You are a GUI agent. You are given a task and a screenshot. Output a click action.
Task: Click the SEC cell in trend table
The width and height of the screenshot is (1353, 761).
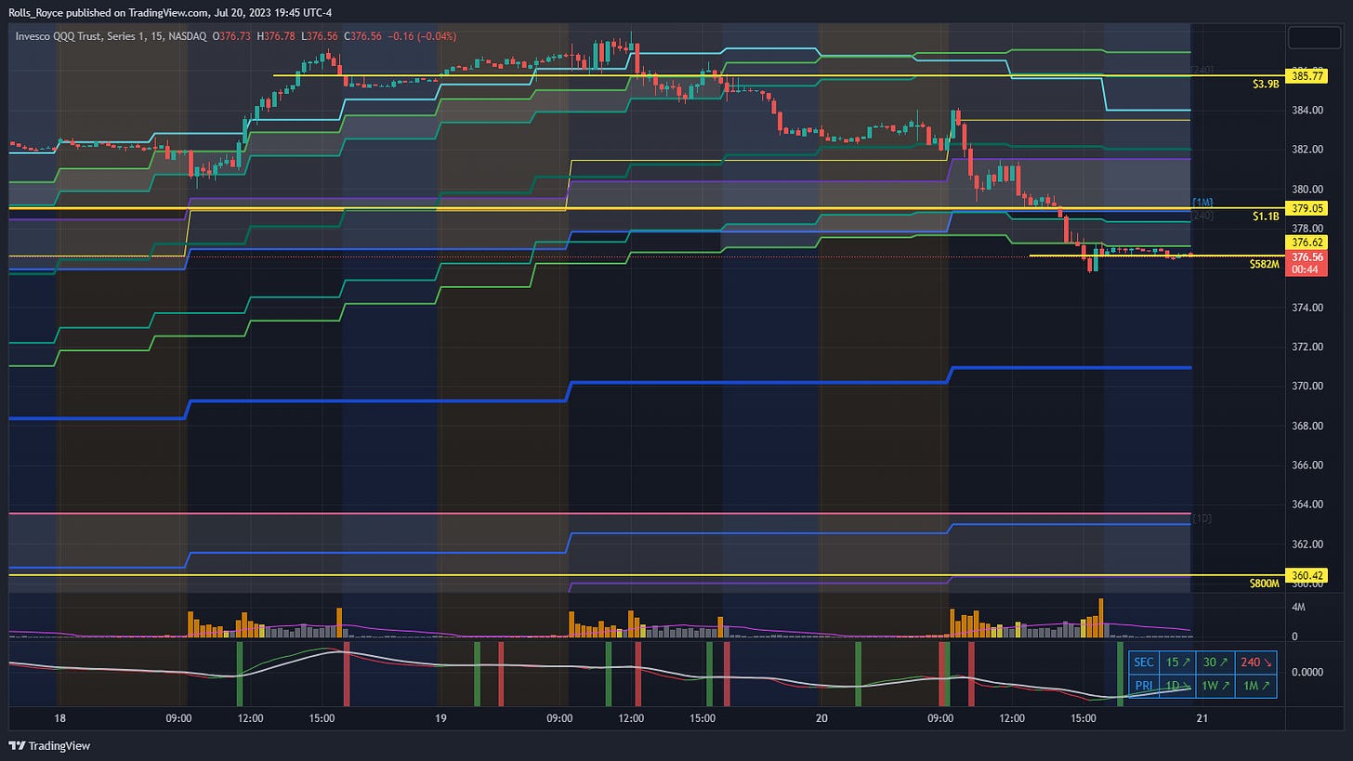[x=1144, y=663]
